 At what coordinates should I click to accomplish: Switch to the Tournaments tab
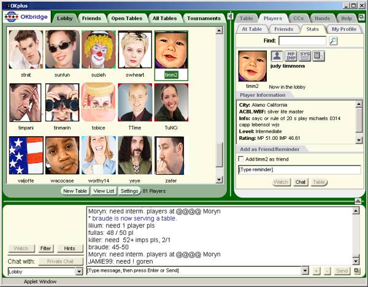point(204,18)
